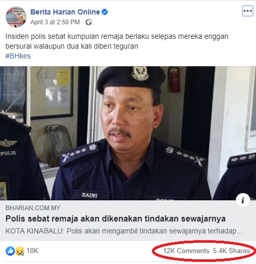Click the Berita Harian Online profile picture
256x264 pixels.
click(16, 17)
